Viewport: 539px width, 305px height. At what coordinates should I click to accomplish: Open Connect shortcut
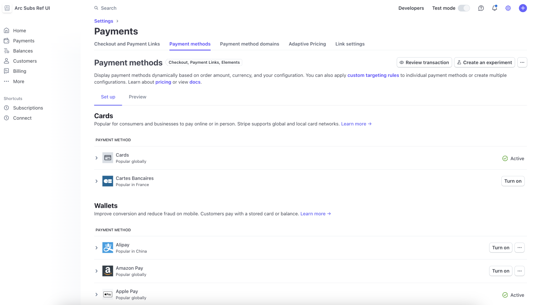(22, 118)
